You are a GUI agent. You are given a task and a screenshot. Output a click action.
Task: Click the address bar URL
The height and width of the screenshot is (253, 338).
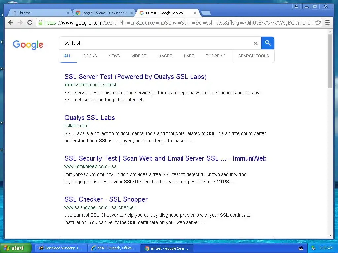(179, 23)
